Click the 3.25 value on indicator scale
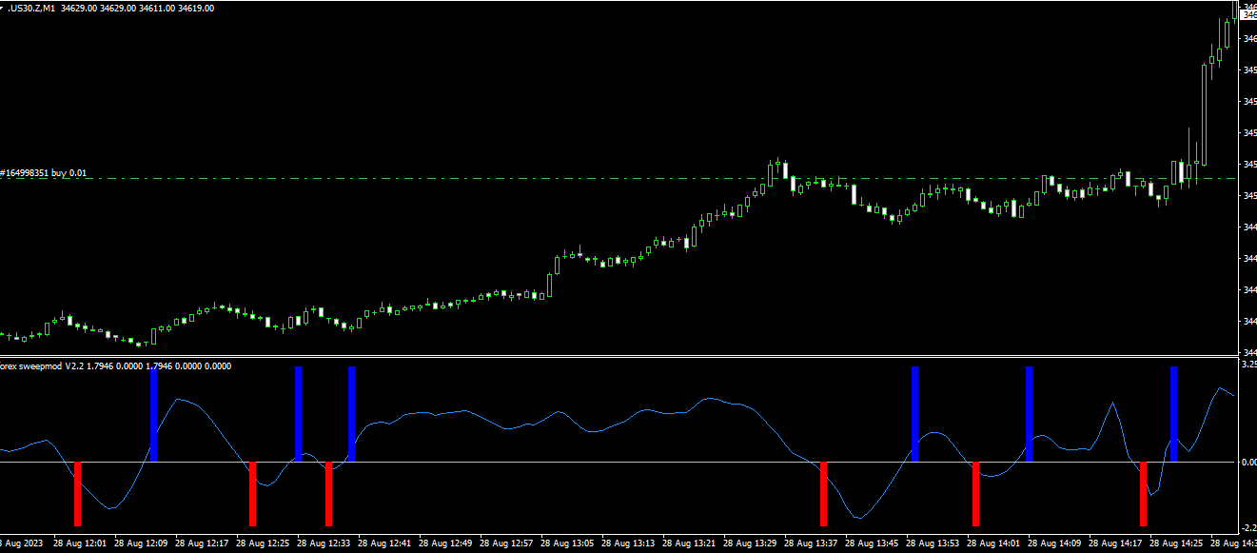This screenshot has height=553, width=1257. (1248, 365)
